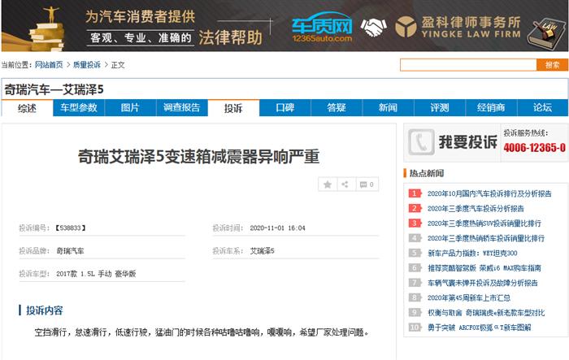Click the 奇瑞汽车—艾瑞泽5 heading
The height and width of the screenshot is (360, 569).
click(54, 89)
